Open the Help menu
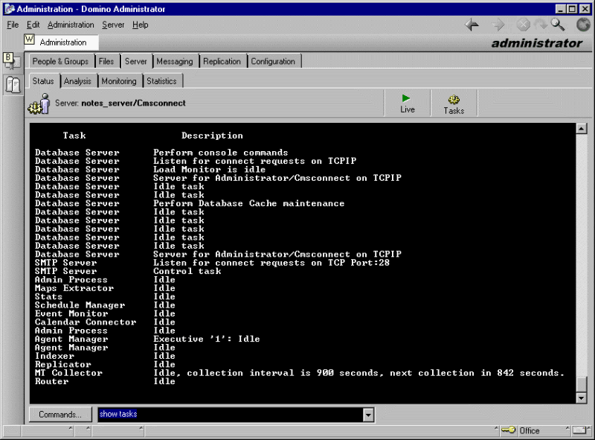Viewport: 595px width, 440px height. click(140, 25)
